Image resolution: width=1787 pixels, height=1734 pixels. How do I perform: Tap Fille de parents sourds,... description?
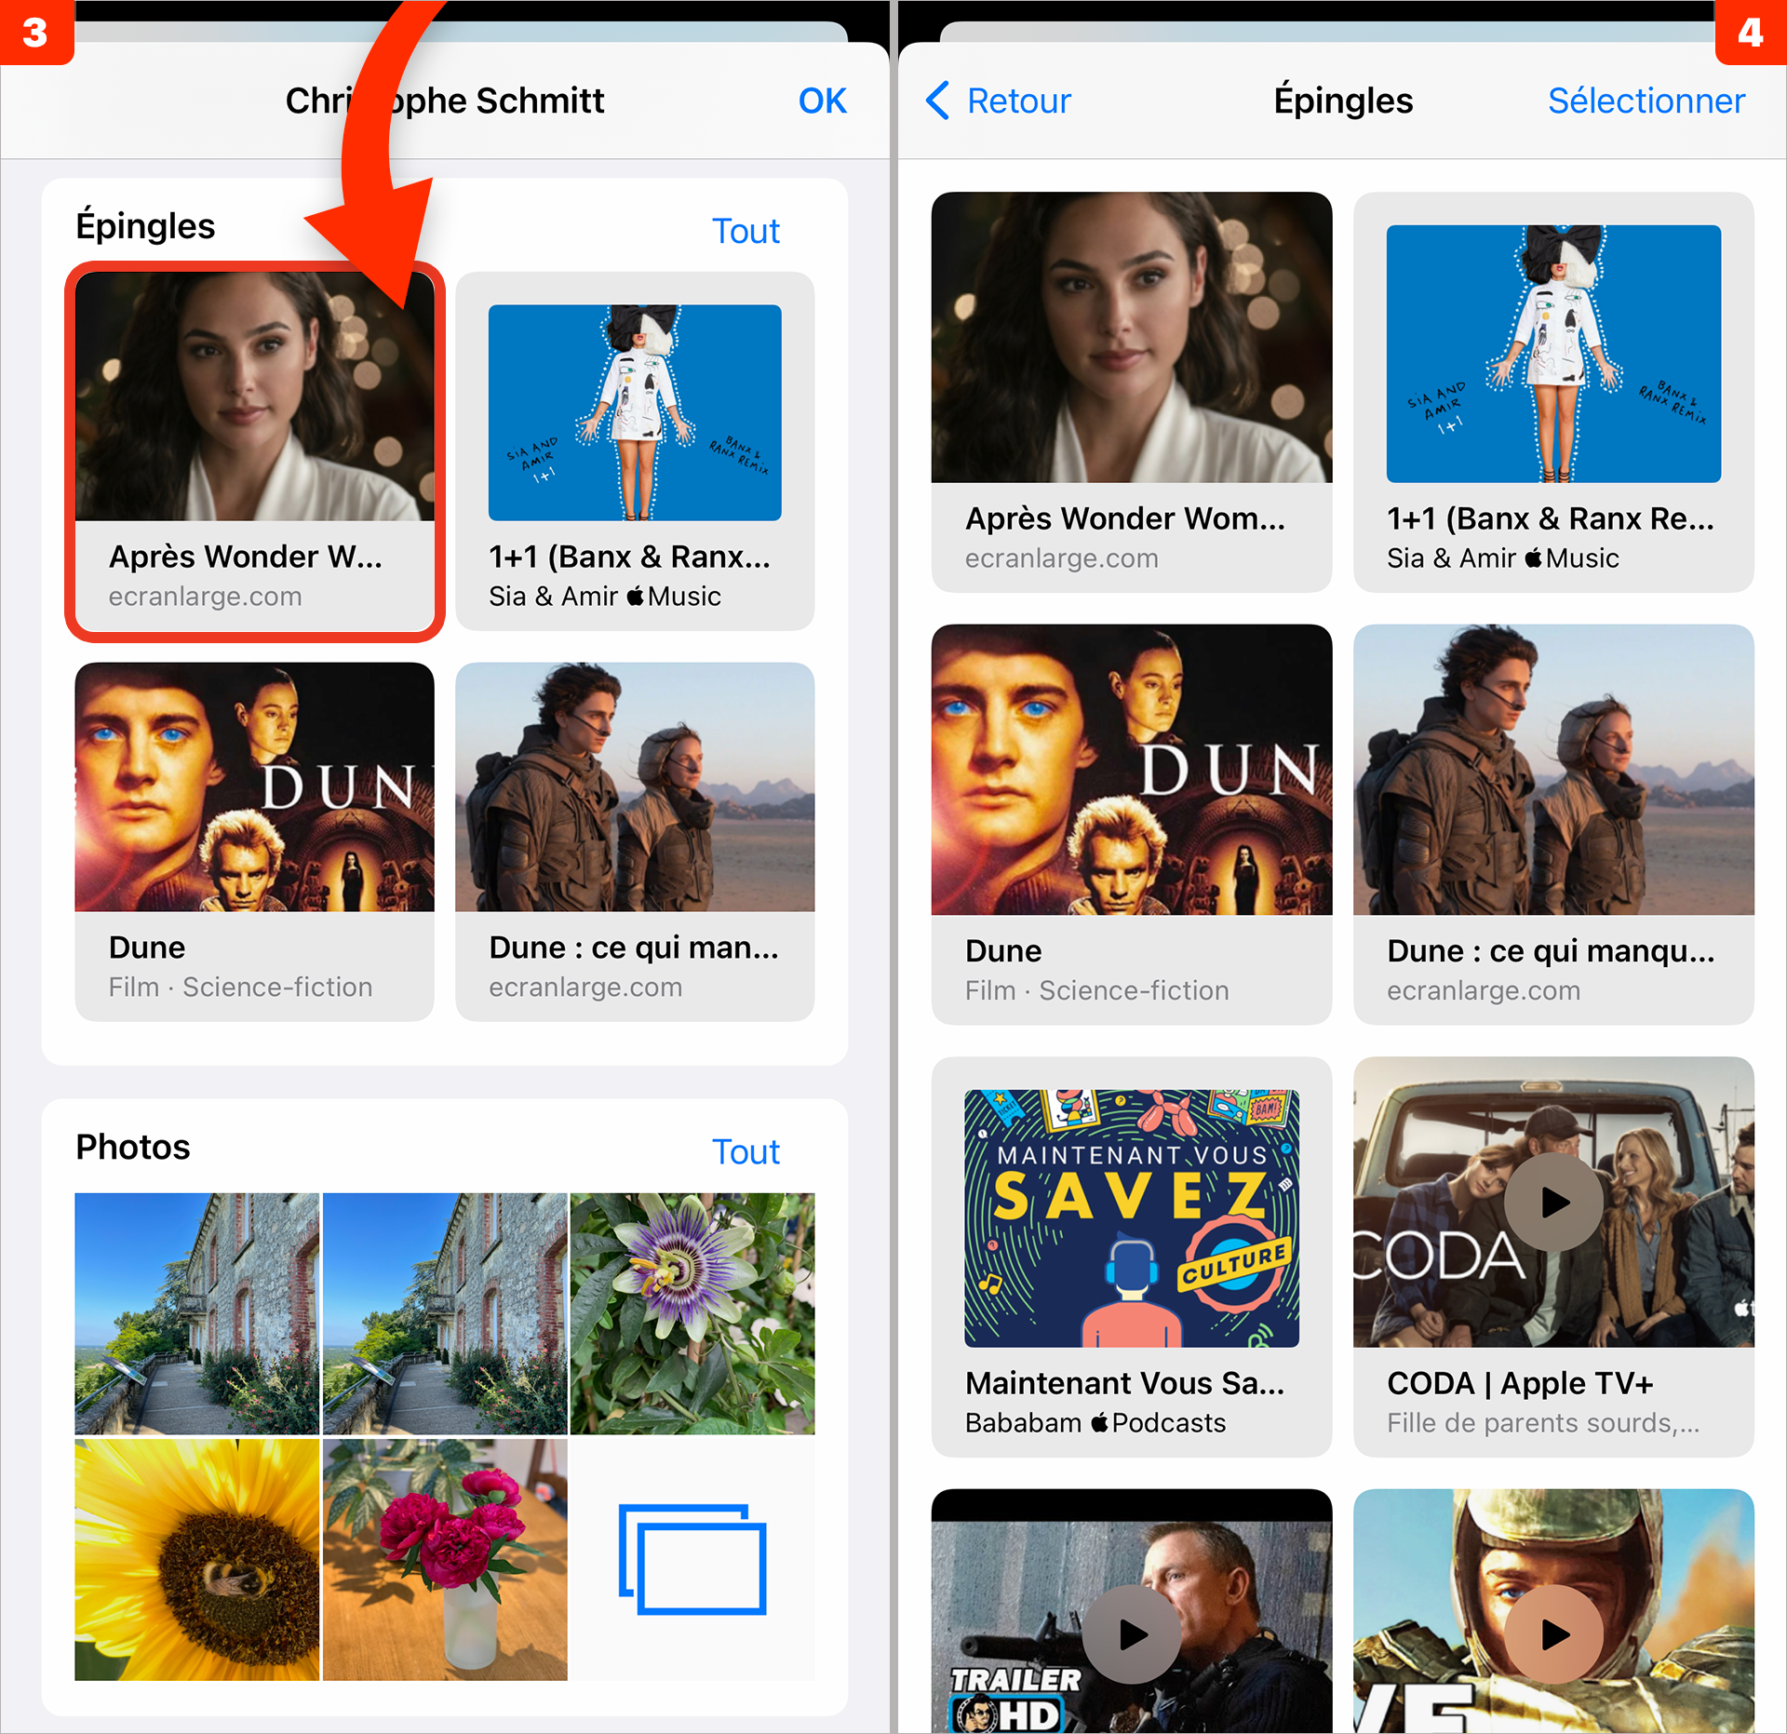(x=1543, y=1422)
